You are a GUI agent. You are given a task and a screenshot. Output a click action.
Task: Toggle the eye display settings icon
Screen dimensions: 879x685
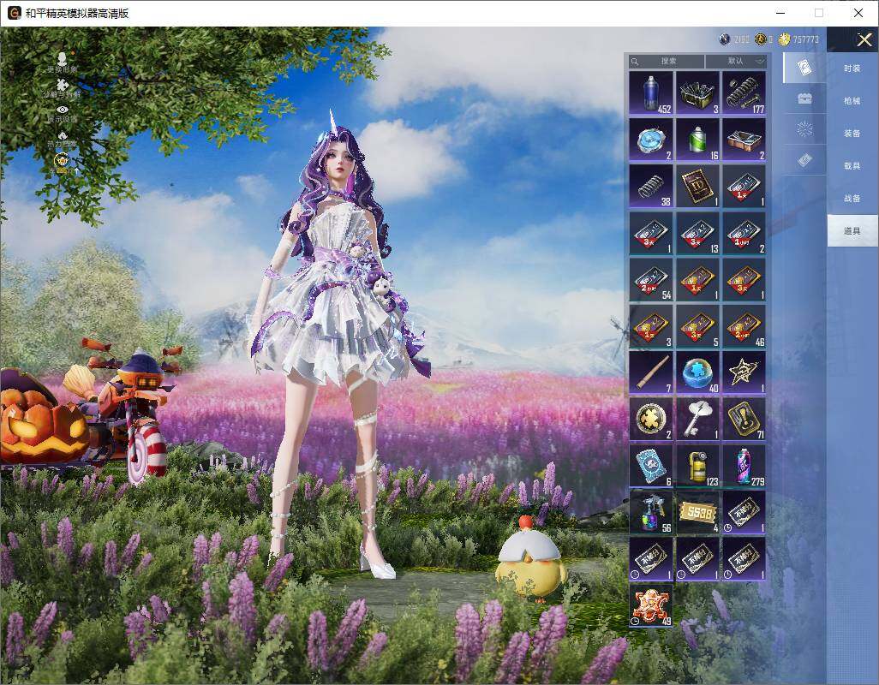63,113
